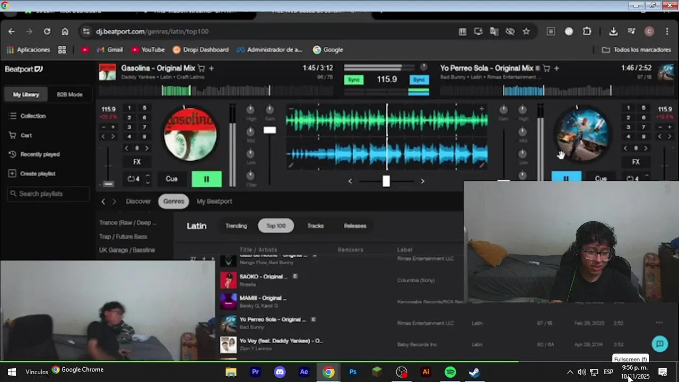Click left deck volume fader handle
The image size is (679, 382).
point(269,130)
